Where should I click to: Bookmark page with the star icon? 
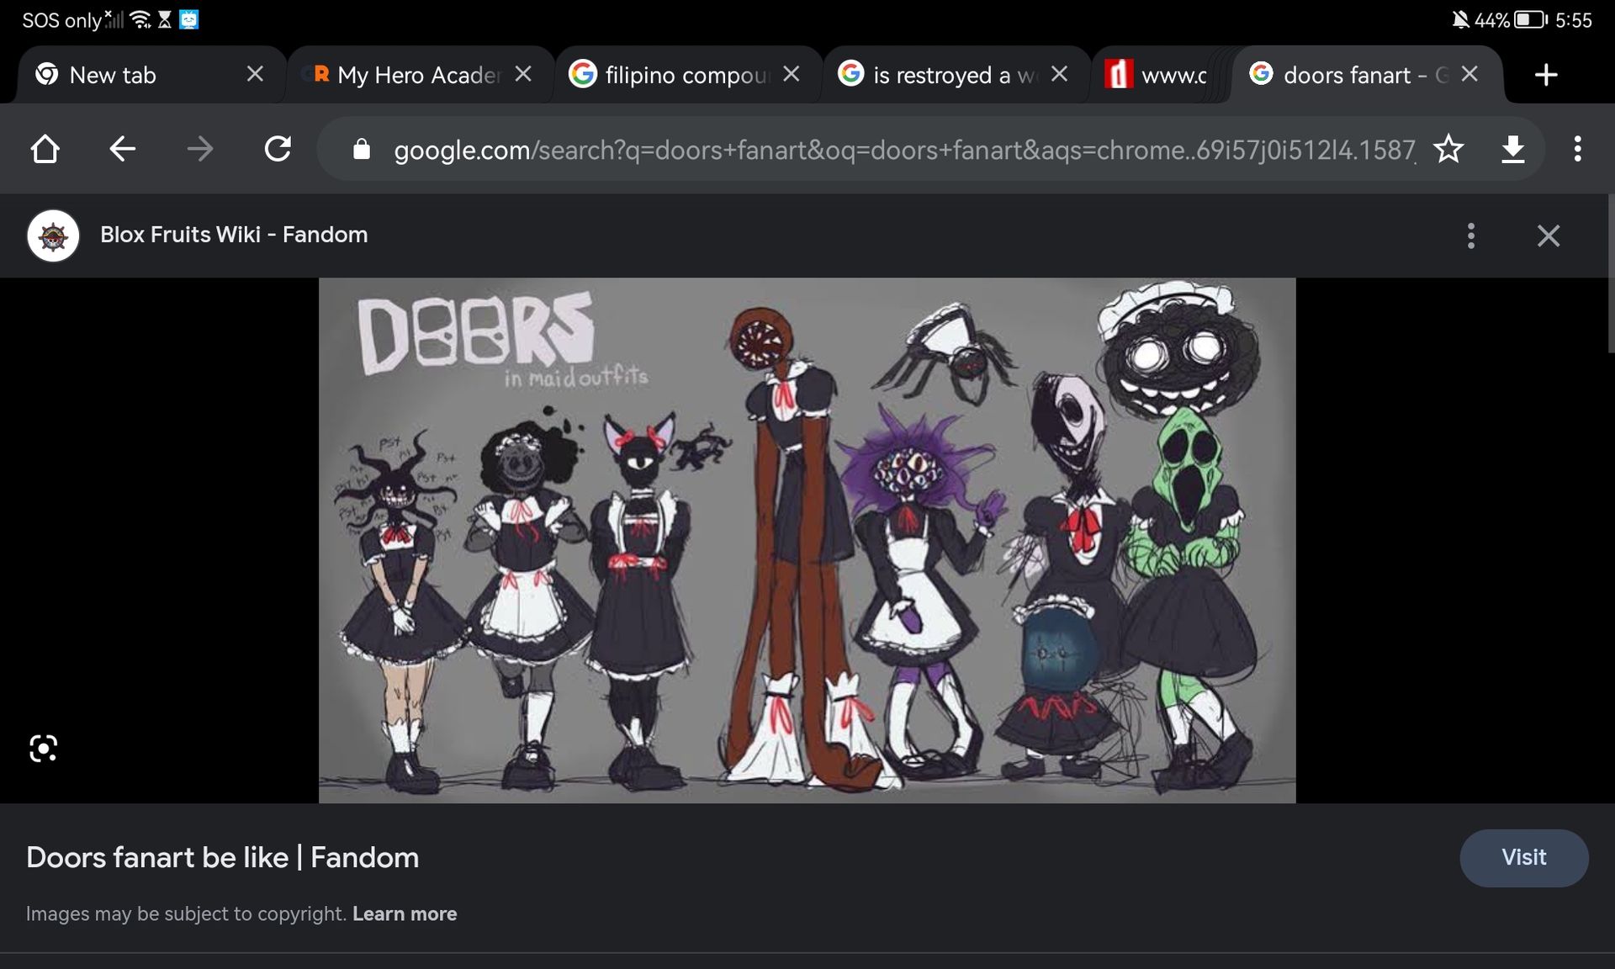[1448, 150]
